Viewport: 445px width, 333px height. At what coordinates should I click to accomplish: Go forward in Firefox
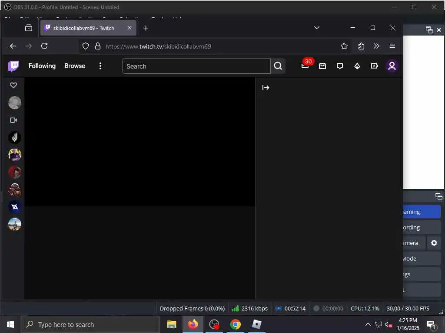29,46
